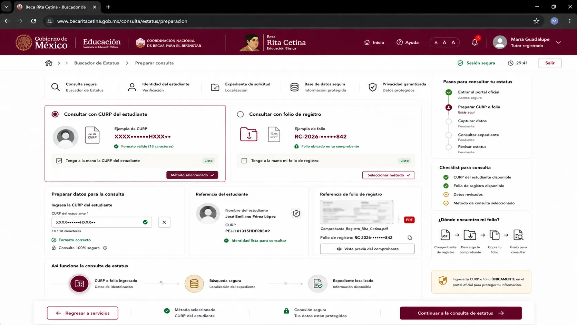The image size is (577, 325).
Task: Click Método seleccionado button
Action: pyautogui.click(x=192, y=175)
